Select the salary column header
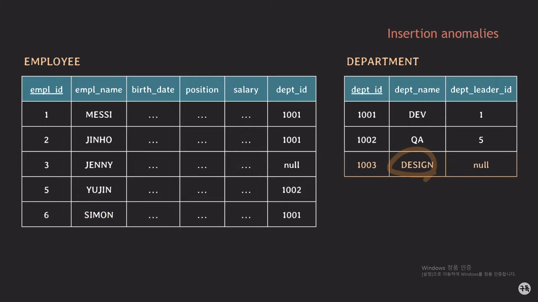 [246, 89]
